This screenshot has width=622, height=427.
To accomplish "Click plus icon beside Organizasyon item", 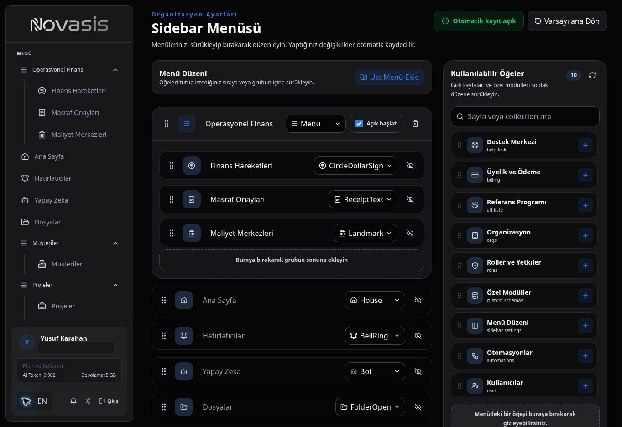I will tap(585, 235).
